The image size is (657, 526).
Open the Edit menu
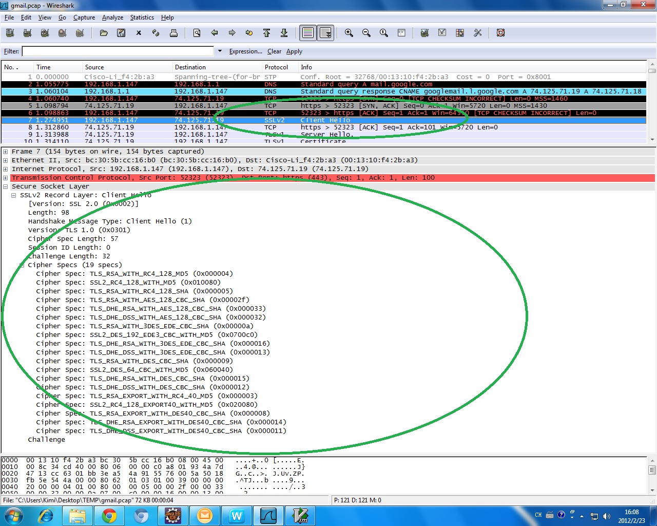point(26,17)
